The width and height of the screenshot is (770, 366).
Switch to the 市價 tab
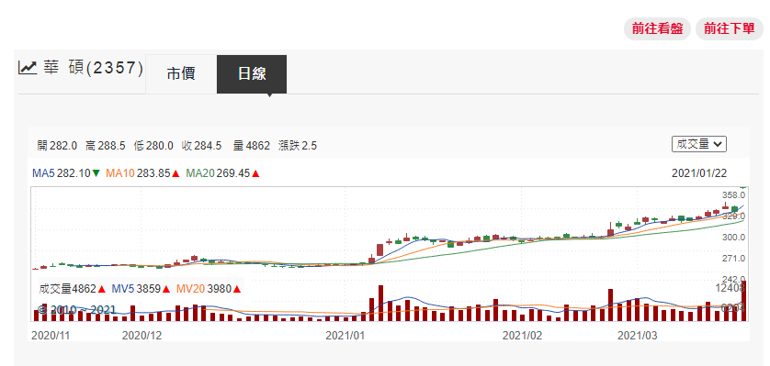[x=181, y=74]
